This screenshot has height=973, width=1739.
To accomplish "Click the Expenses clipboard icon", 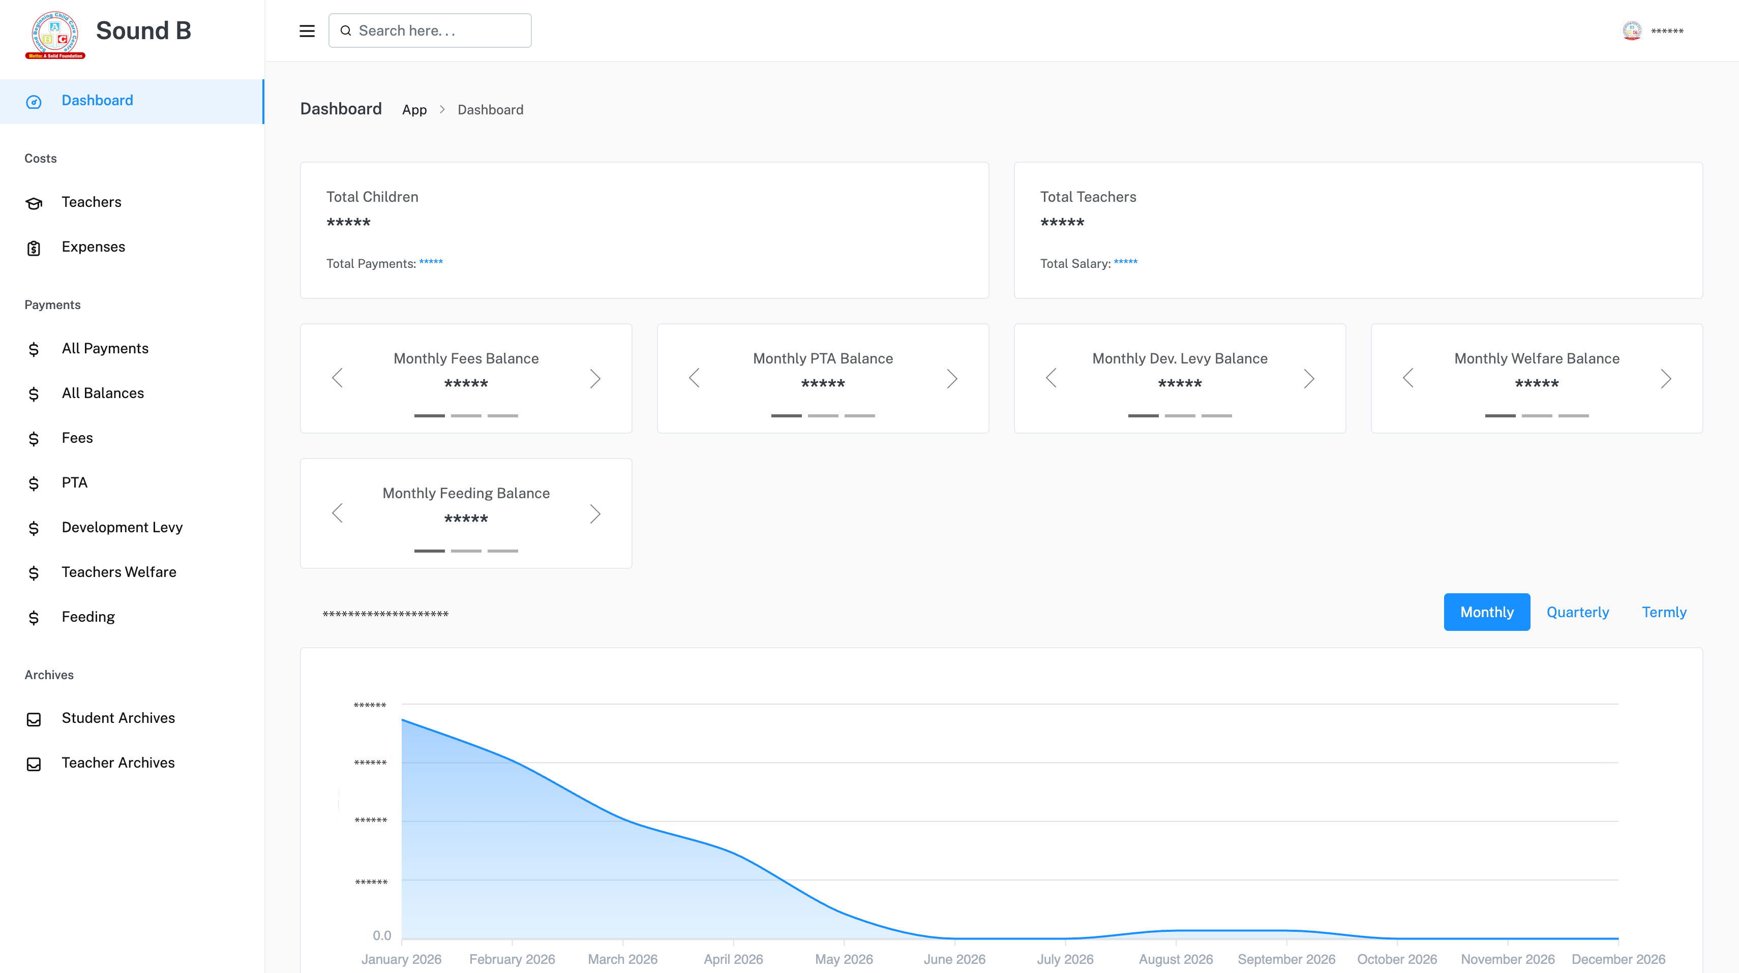I will pyautogui.click(x=34, y=248).
